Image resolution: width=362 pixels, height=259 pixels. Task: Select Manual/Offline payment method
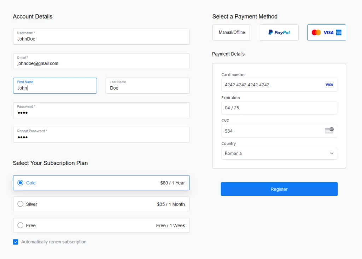click(232, 32)
